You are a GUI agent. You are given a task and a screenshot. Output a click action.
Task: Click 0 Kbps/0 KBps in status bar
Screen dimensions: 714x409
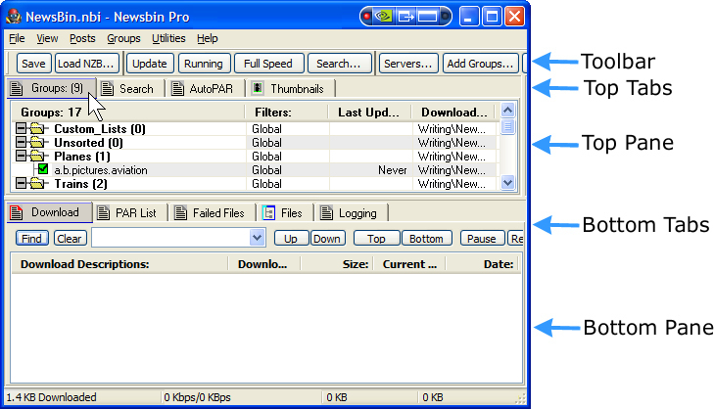[x=197, y=397]
